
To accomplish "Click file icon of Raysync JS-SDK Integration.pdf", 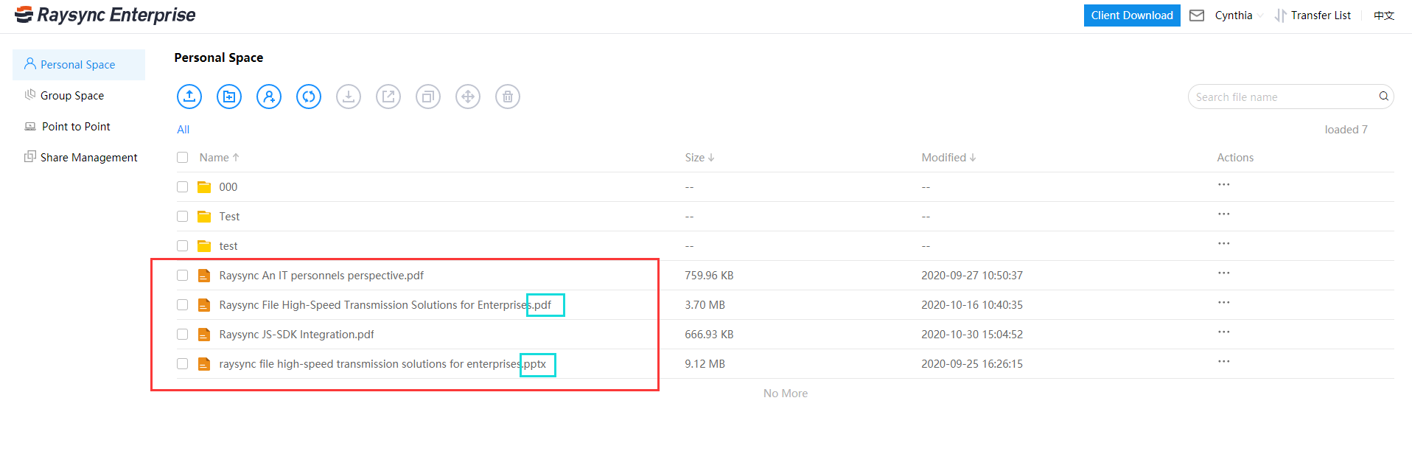I will [204, 335].
